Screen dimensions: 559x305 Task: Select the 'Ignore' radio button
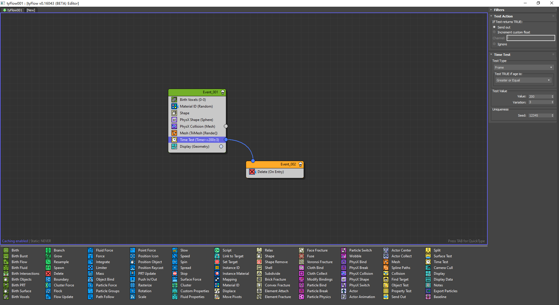click(x=494, y=44)
